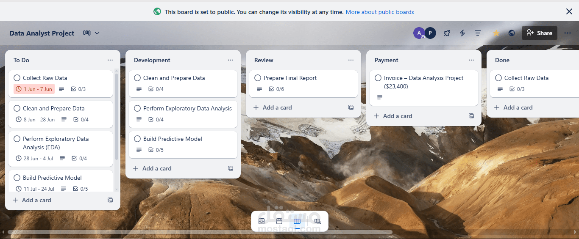Open the To Do list actions menu
The width and height of the screenshot is (579, 239).
[110, 60]
